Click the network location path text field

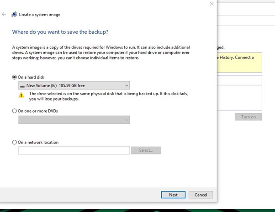(x=74, y=150)
